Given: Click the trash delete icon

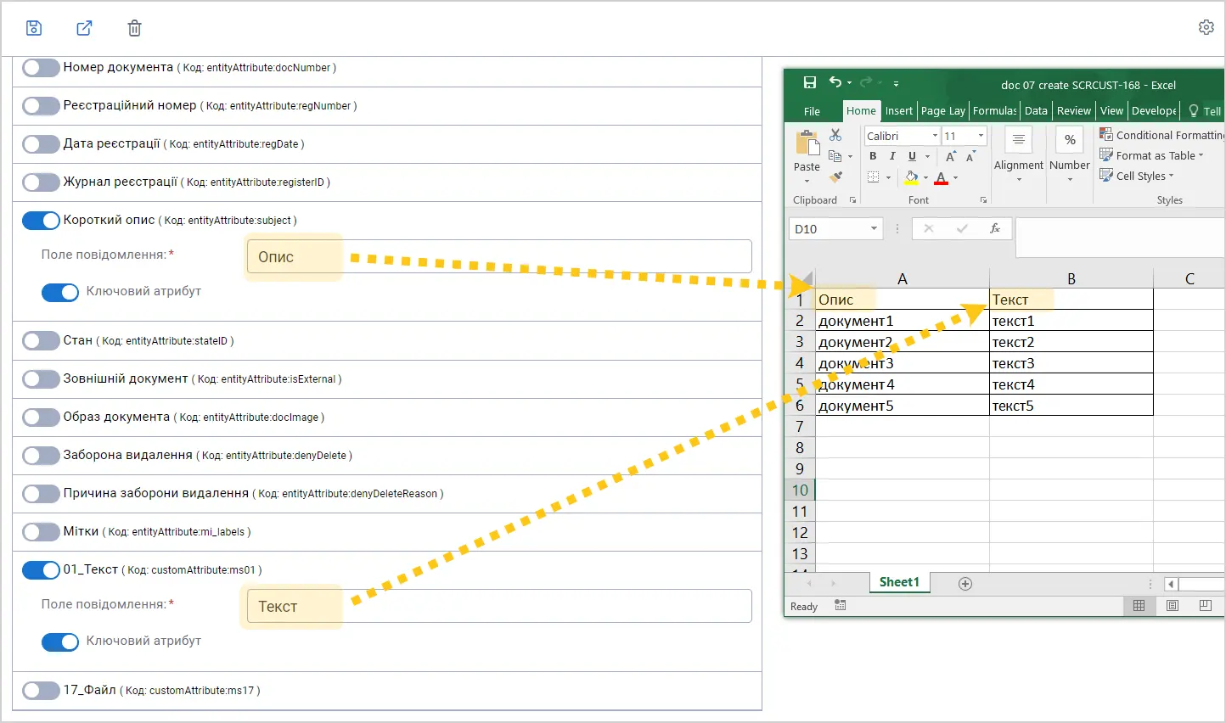Looking at the screenshot, I should (x=134, y=28).
